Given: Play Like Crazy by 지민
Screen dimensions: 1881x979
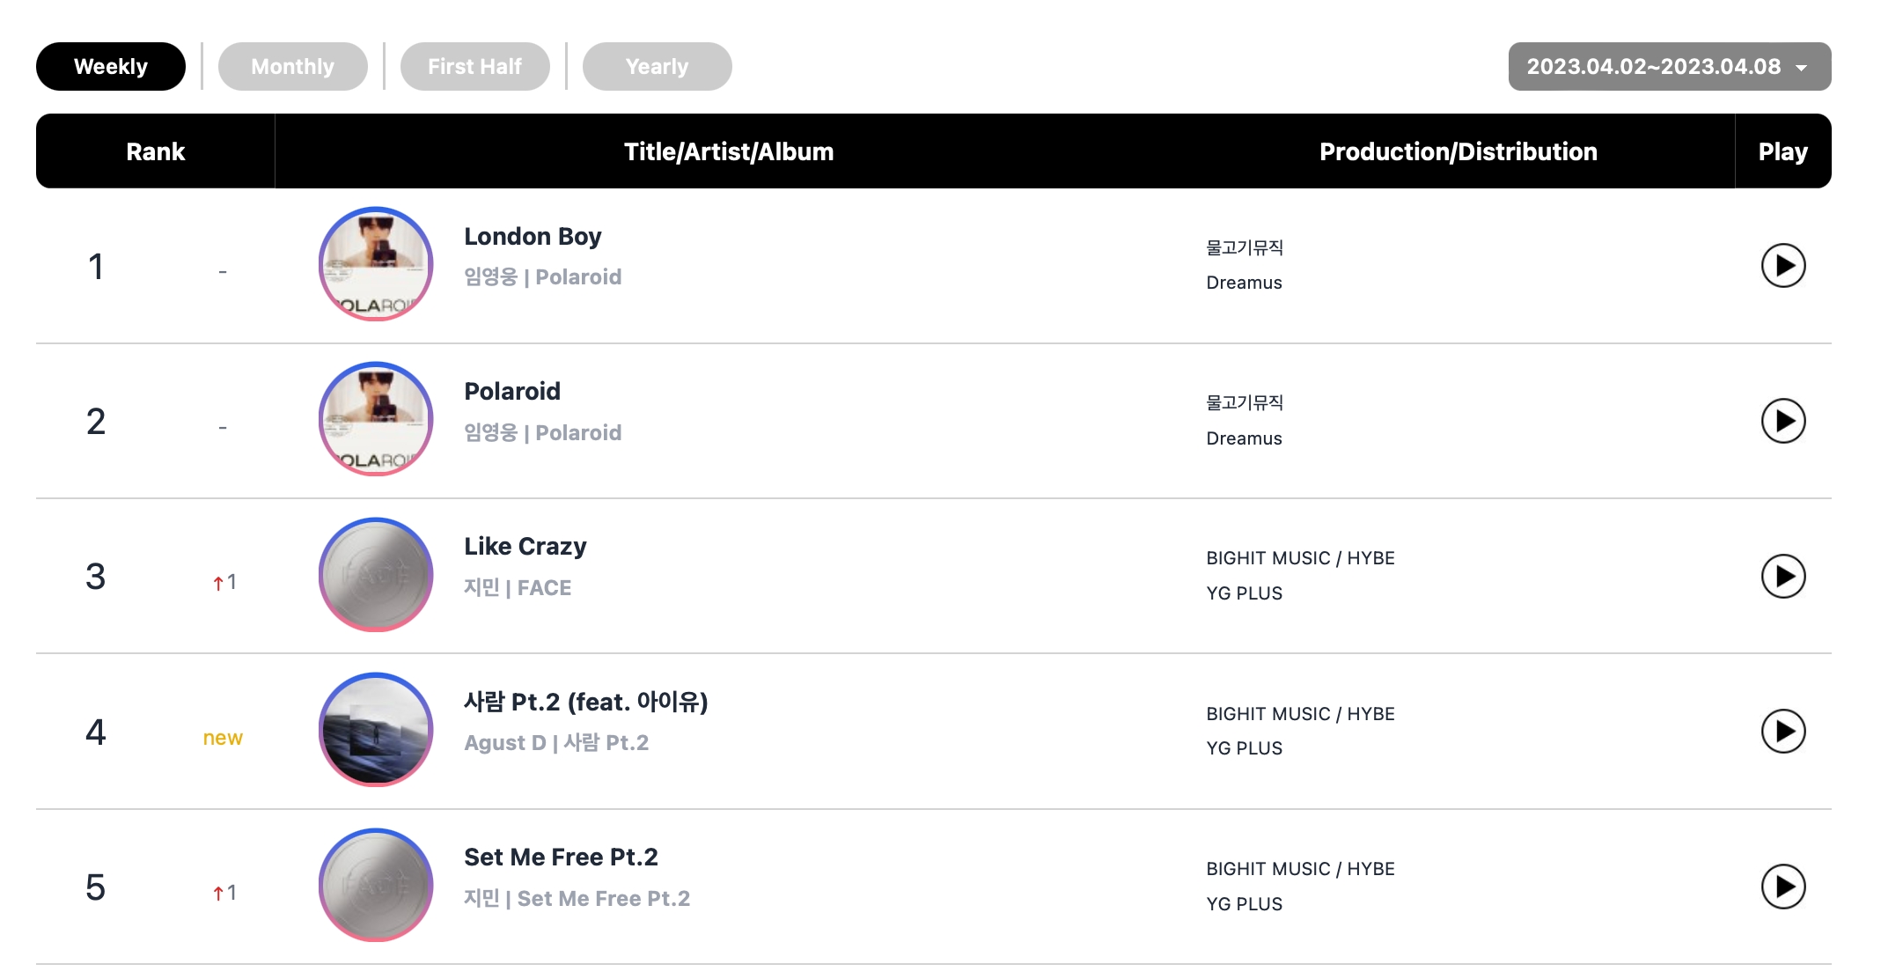Looking at the screenshot, I should click(x=1782, y=576).
